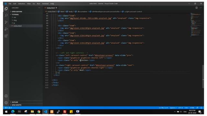The height and width of the screenshot is (116, 207).
Task: Click the HTML language mode status item
Action: (192, 108)
